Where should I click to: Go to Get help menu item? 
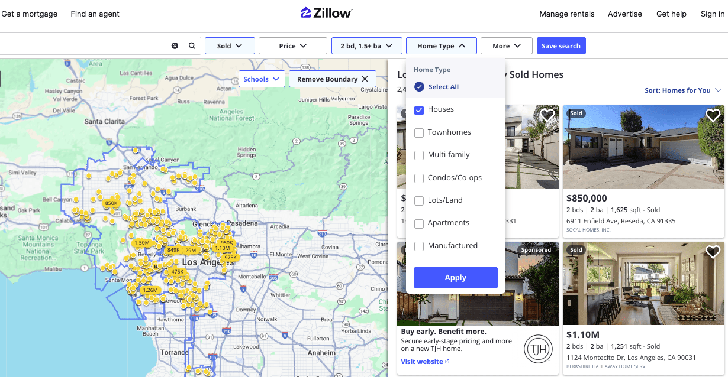point(671,14)
